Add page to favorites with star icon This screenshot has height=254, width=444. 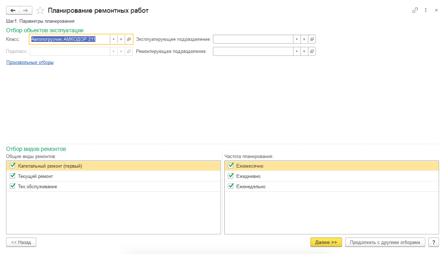pyautogui.click(x=40, y=11)
